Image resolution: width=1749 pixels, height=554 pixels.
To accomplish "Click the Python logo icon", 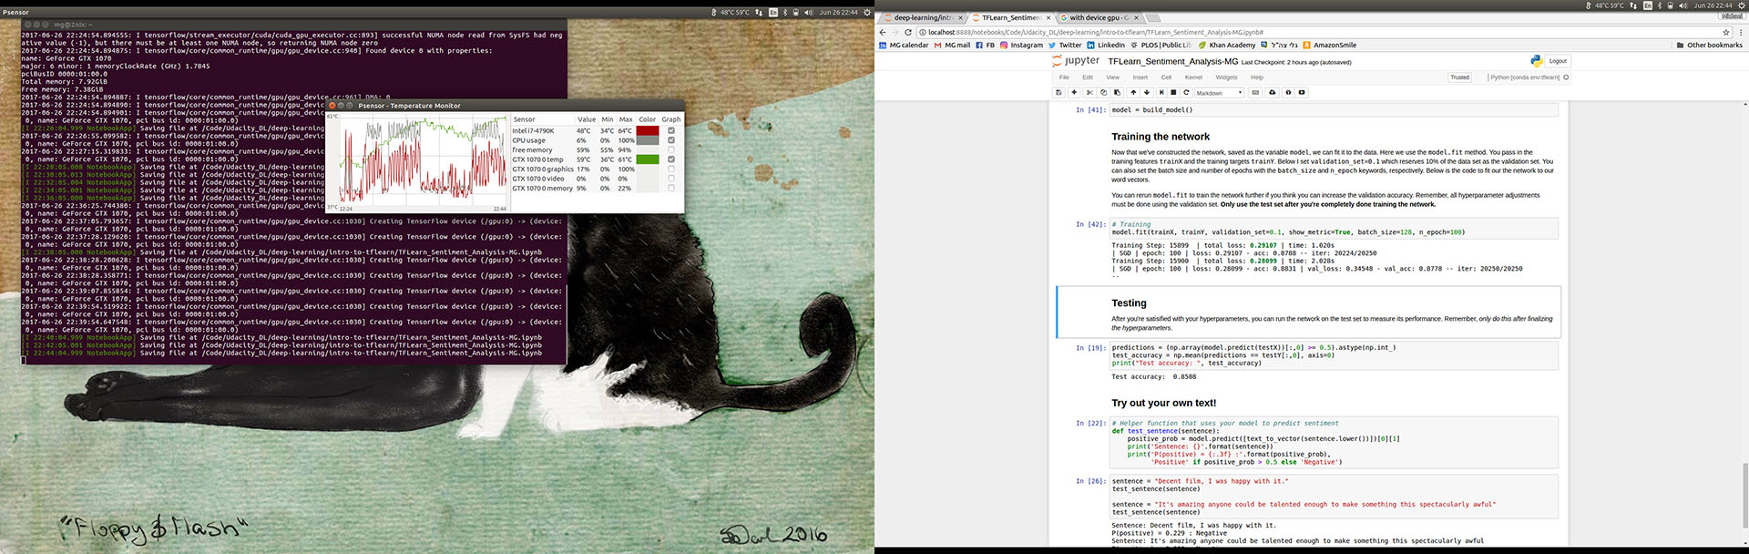I will pos(1536,61).
